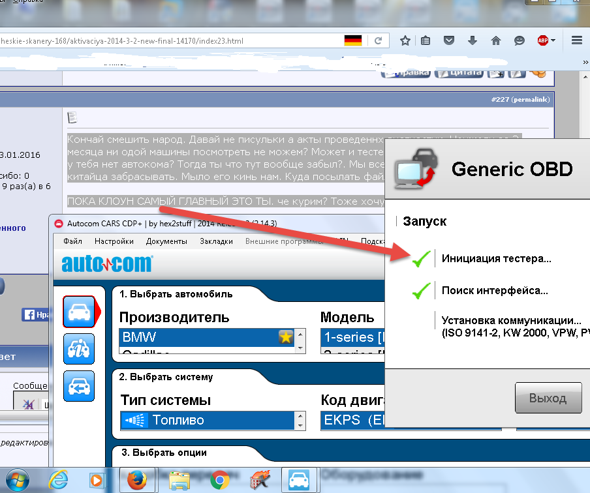Screen dimensions: 590x493
Task: Toggle the favorite star on BMW manufacturer
Action: 286,337
